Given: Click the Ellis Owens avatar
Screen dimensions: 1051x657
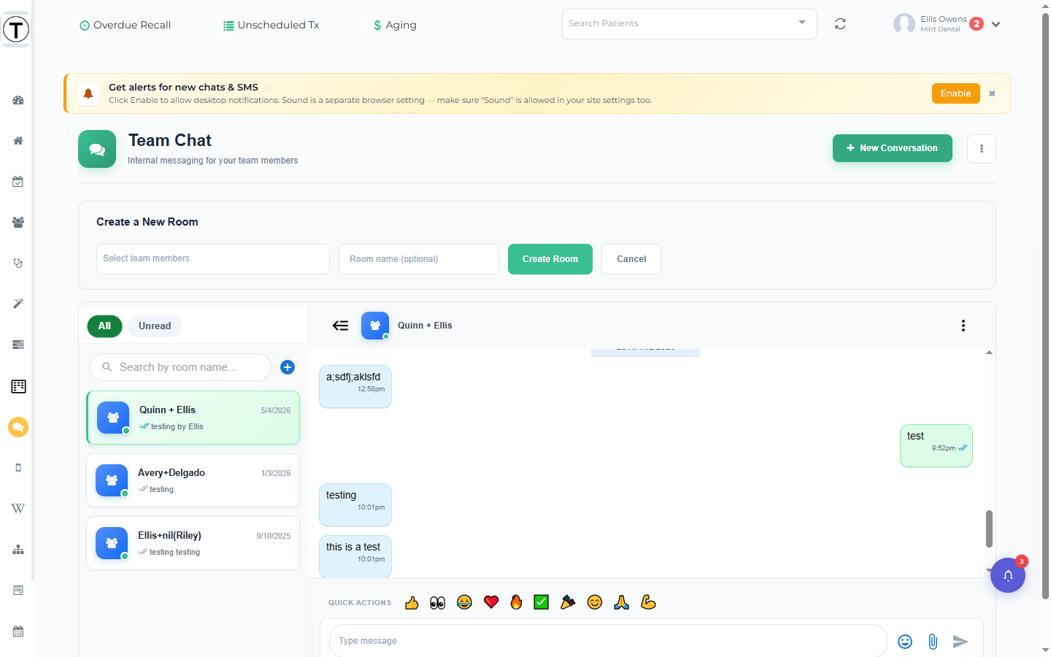Looking at the screenshot, I should 904,24.
